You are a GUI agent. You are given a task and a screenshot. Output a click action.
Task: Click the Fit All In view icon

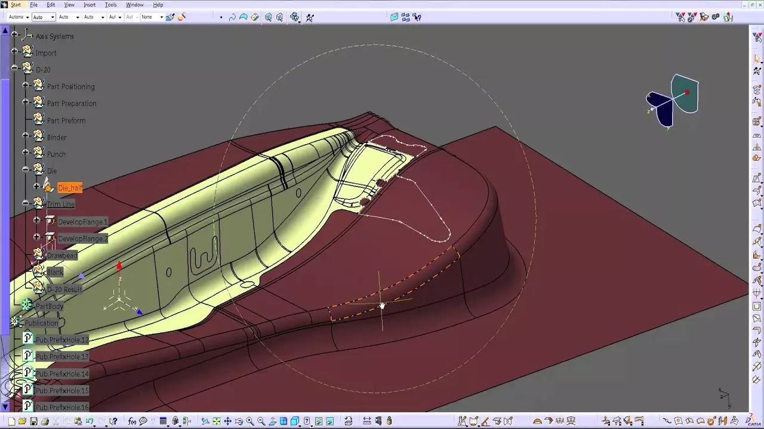pyautogui.click(x=216, y=421)
